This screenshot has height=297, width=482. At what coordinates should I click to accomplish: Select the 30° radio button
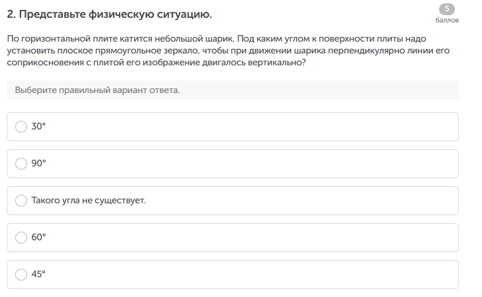[x=21, y=126]
